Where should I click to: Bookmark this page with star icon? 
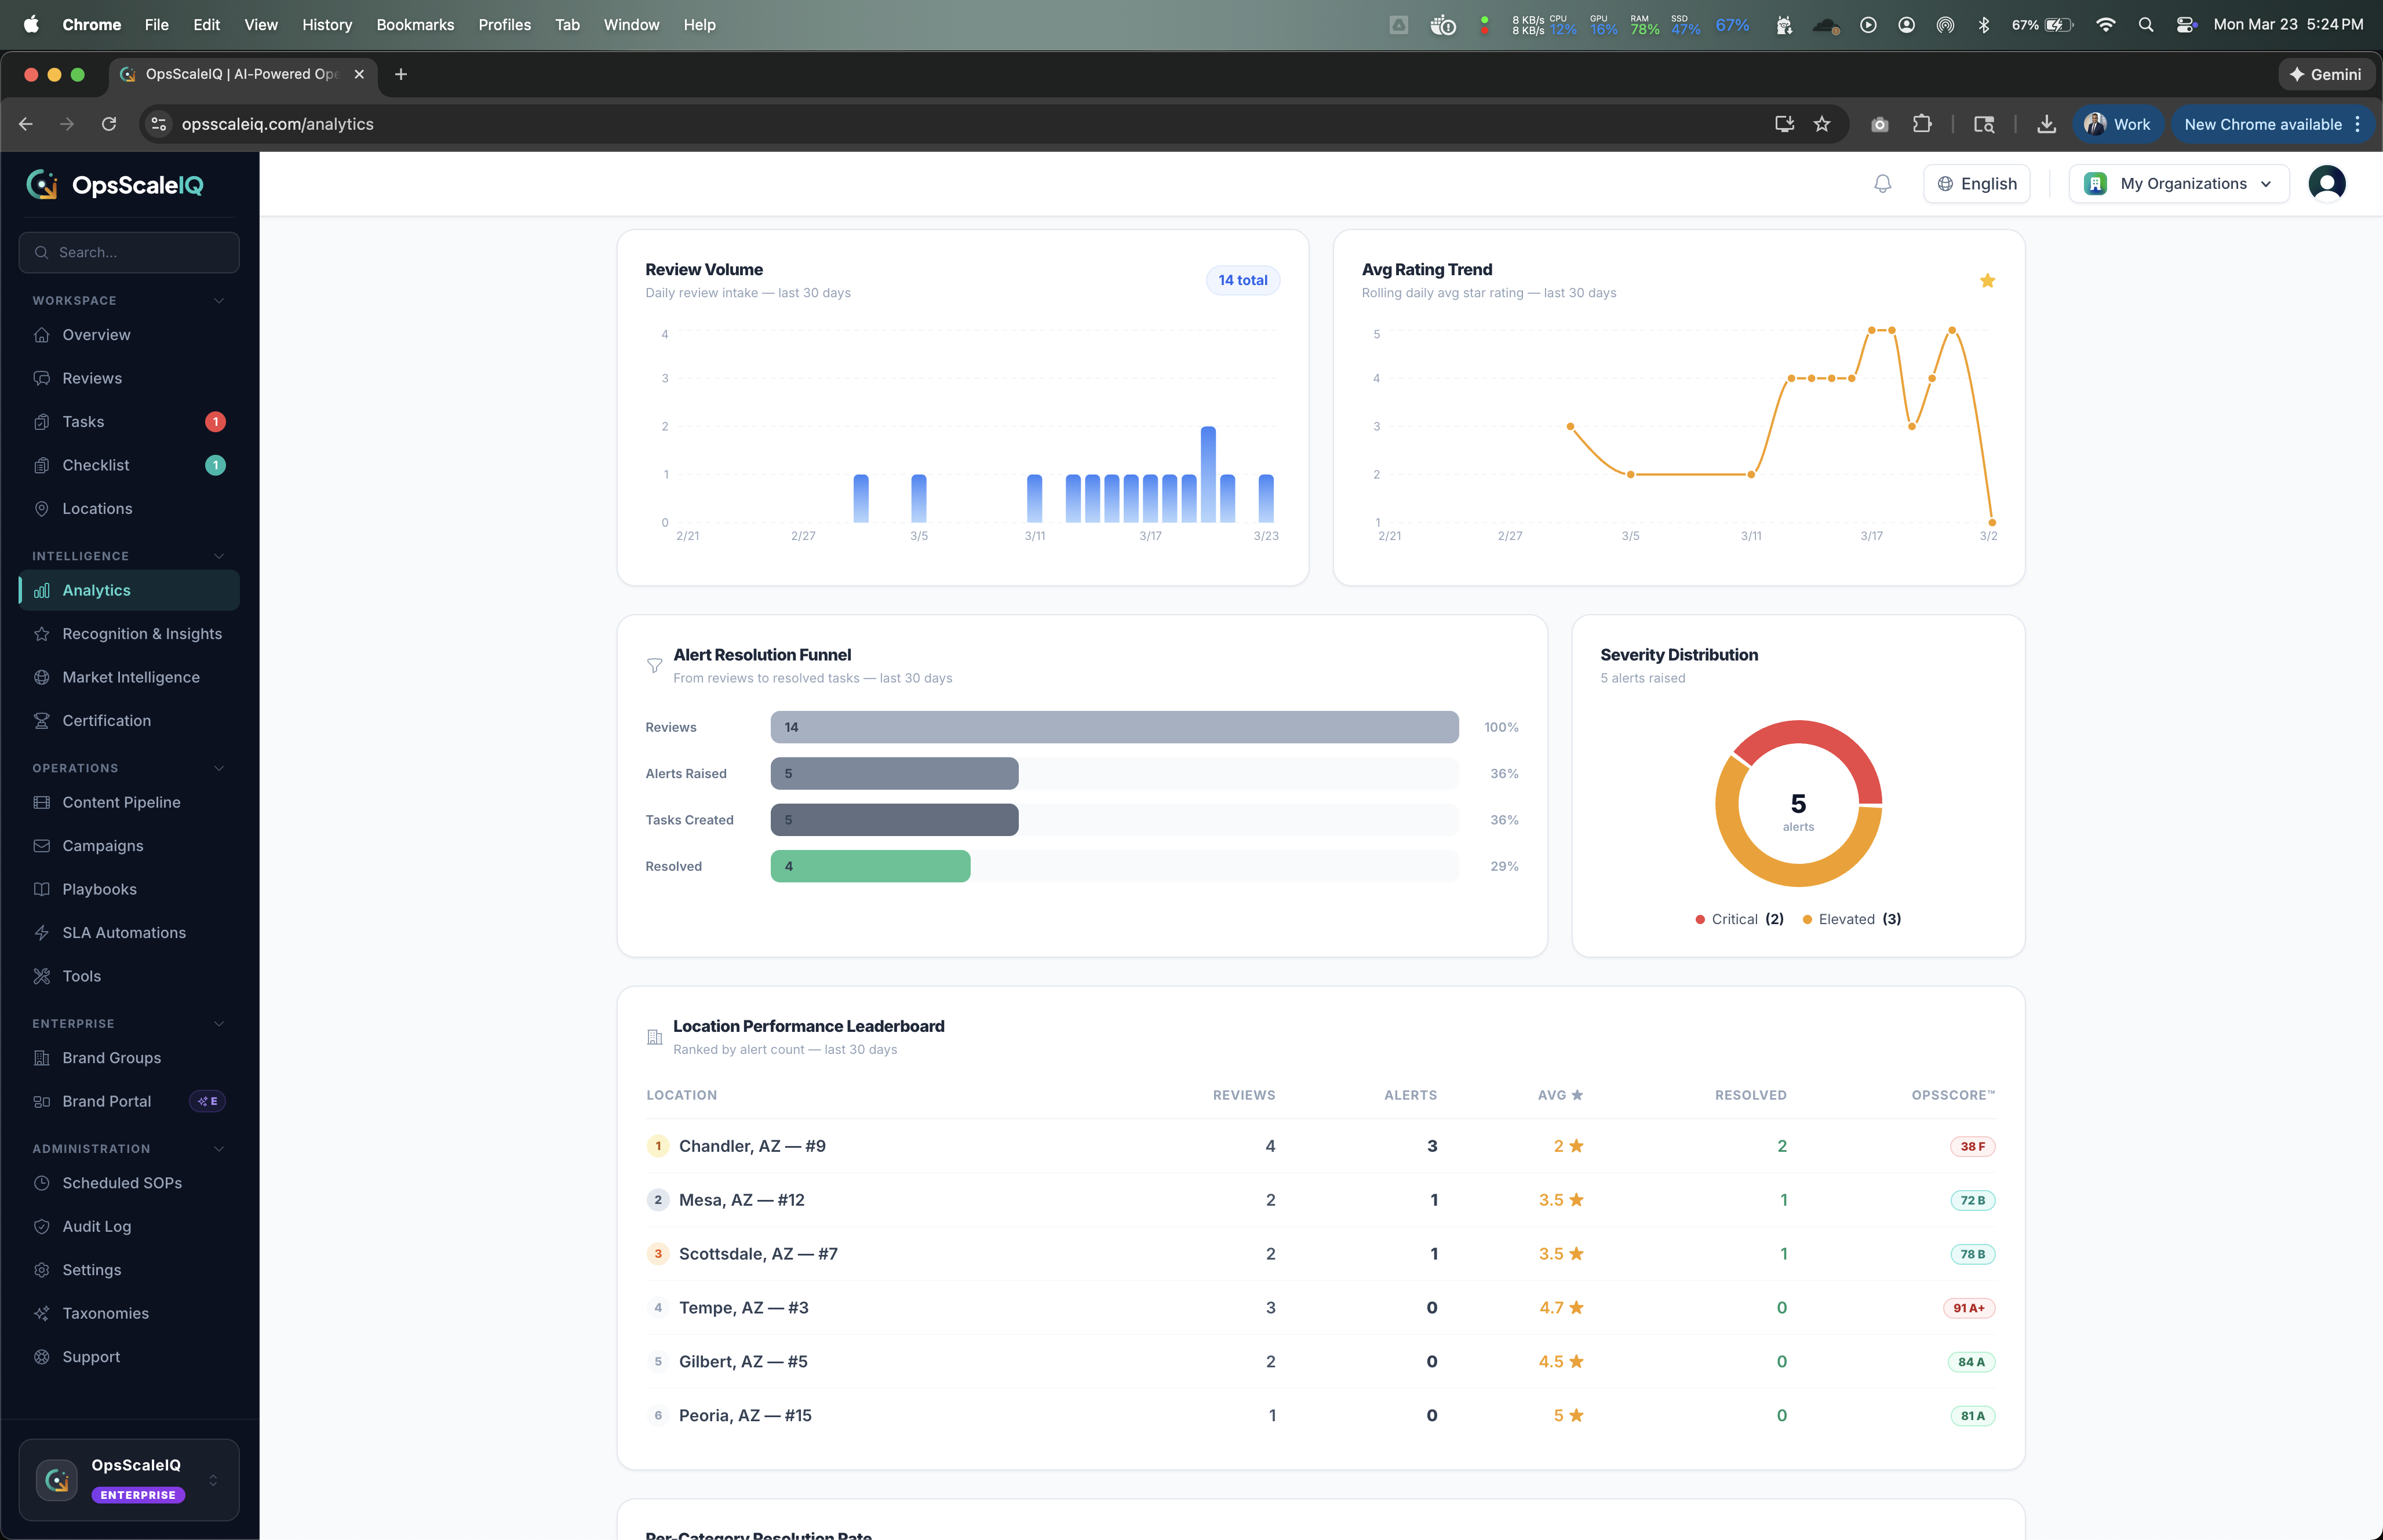click(1822, 124)
